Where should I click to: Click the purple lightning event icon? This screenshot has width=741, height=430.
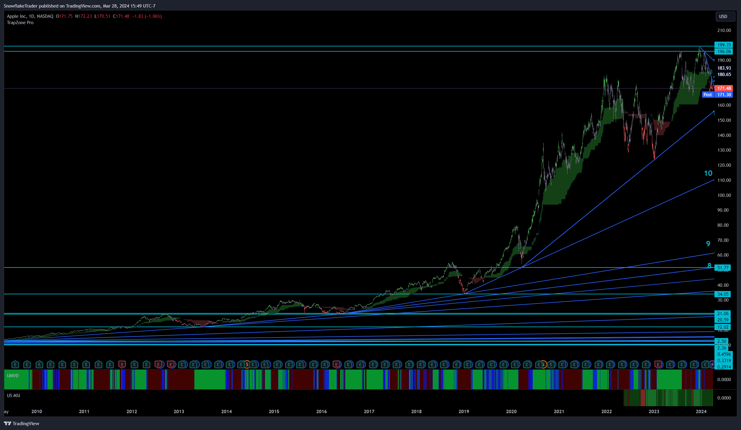tap(712, 365)
